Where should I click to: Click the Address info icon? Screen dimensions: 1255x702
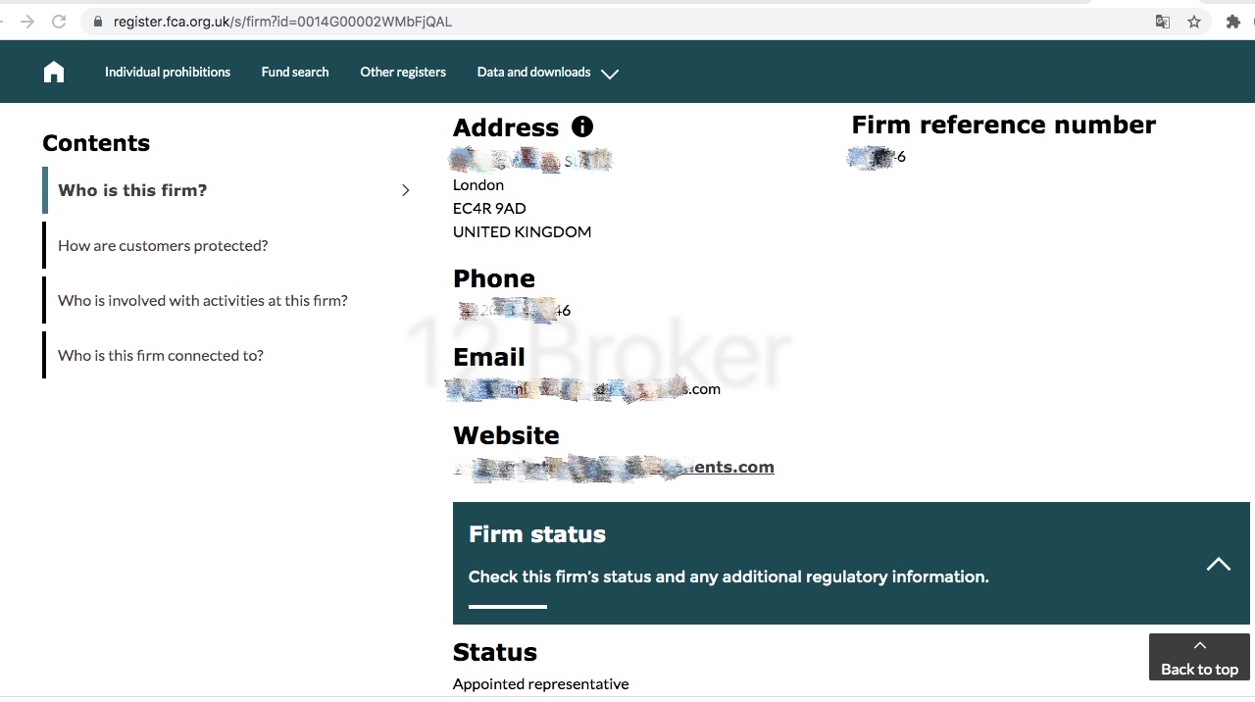coord(582,126)
